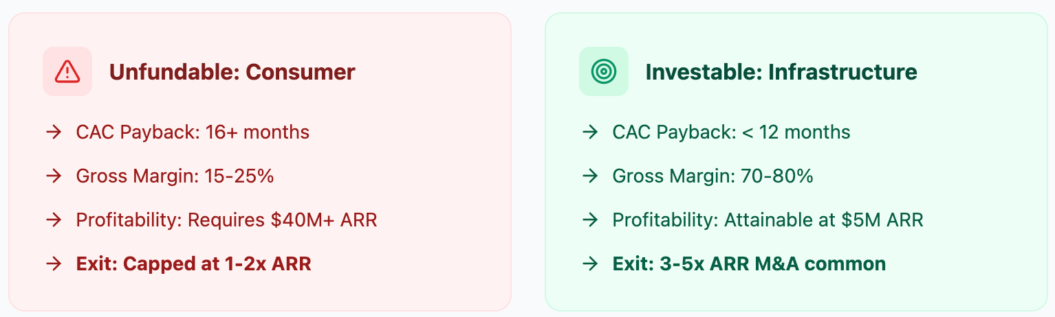The height and width of the screenshot is (317, 1055).
Task: Click the CAC Payback: 16+ months text
Action: 193,132
